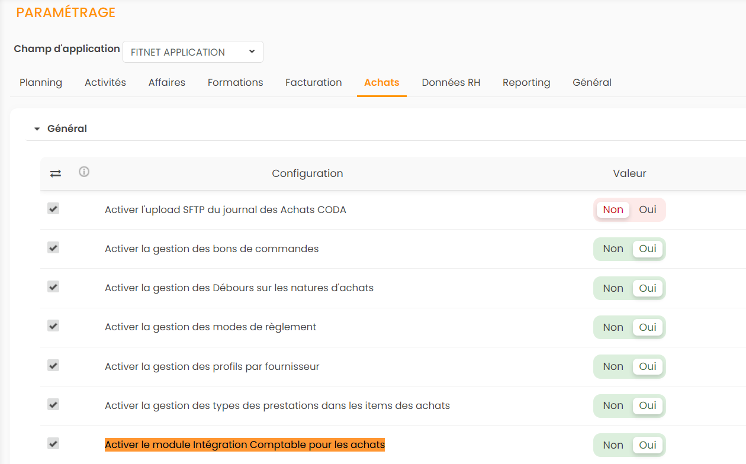Go to the Données RH tab

tap(451, 82)
